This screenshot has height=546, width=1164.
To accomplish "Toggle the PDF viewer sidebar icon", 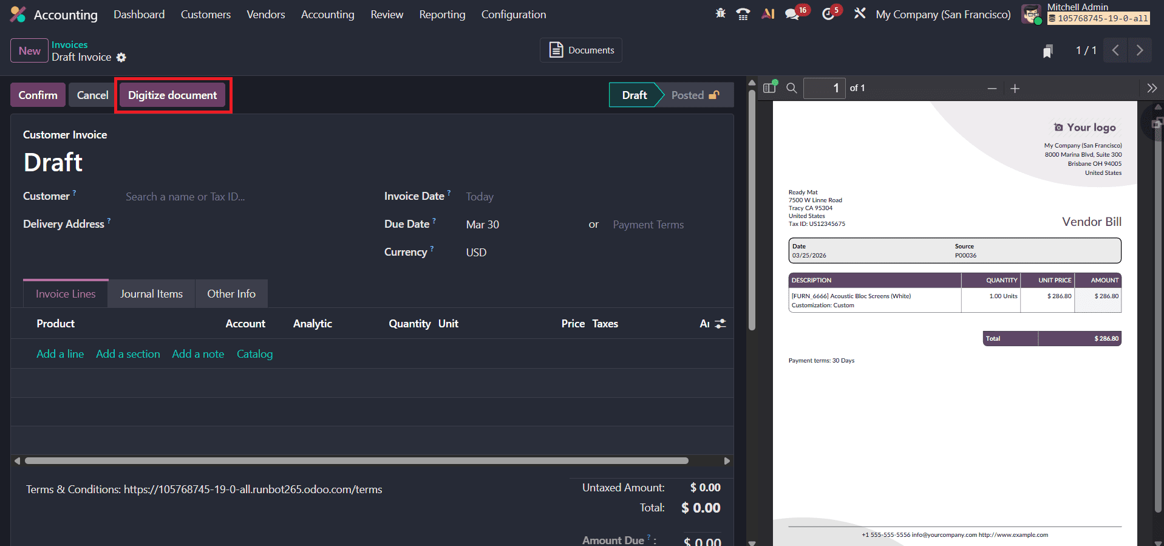I will (x=770, y=87).
